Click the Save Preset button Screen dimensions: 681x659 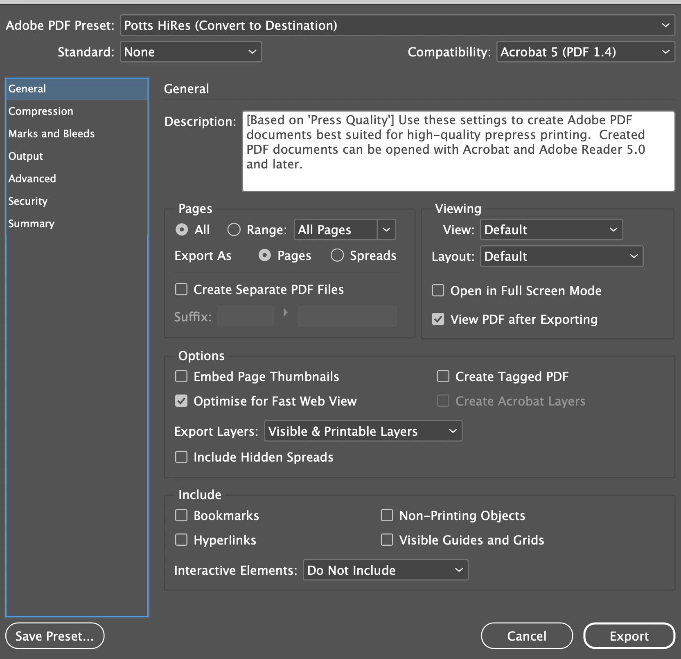click(55, 636)
